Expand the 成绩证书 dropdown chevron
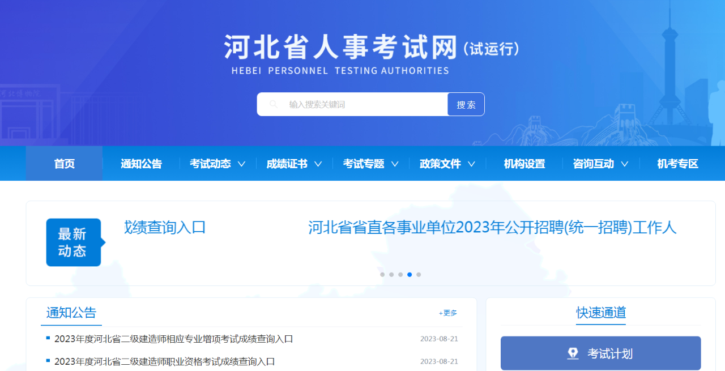This screenshot has width=725, height=371. tap(318, 164)
